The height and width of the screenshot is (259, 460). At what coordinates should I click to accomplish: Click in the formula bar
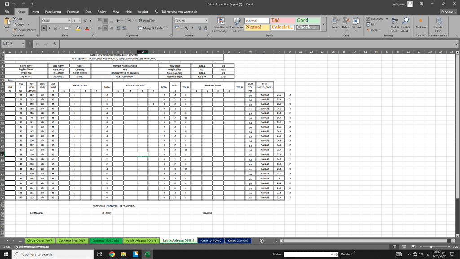[x=258, y=44]
